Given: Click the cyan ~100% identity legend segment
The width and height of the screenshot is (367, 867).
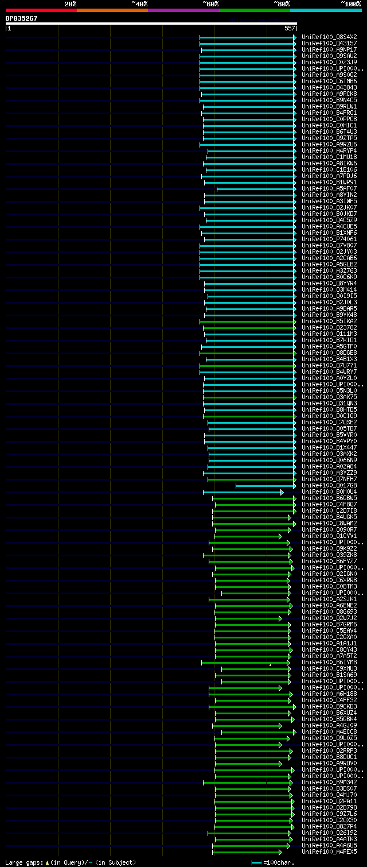Looking at the screenshot, I should (x=326, y=10).
